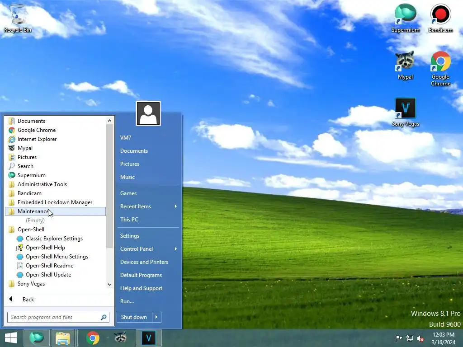Collapse the Open-Shell folder
This screenshot has width=463, height=347.
coord(56,230)
